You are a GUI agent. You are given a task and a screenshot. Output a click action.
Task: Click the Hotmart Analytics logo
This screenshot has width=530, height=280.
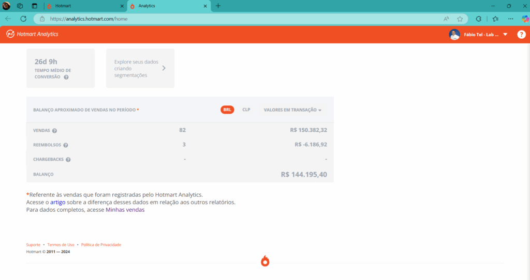32,34
